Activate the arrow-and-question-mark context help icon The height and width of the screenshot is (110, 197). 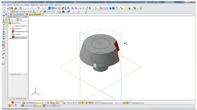(x=63, y=8)
